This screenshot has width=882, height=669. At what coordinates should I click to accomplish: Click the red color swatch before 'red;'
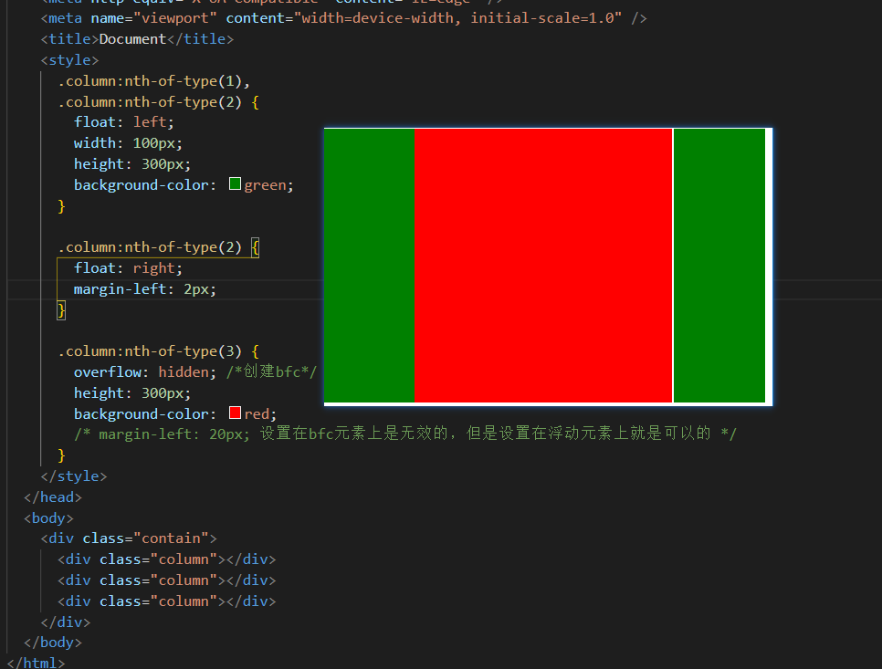[x=236, y=413]
